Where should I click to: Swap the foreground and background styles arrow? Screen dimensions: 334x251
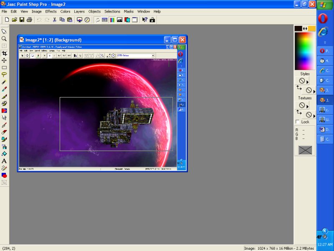[x=299, y=87]
